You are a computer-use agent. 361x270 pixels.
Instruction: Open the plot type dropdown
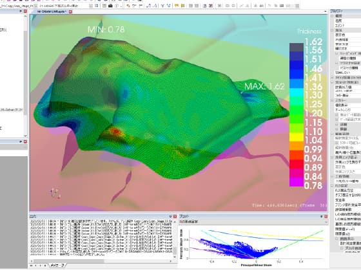click(x=326, y=222)
